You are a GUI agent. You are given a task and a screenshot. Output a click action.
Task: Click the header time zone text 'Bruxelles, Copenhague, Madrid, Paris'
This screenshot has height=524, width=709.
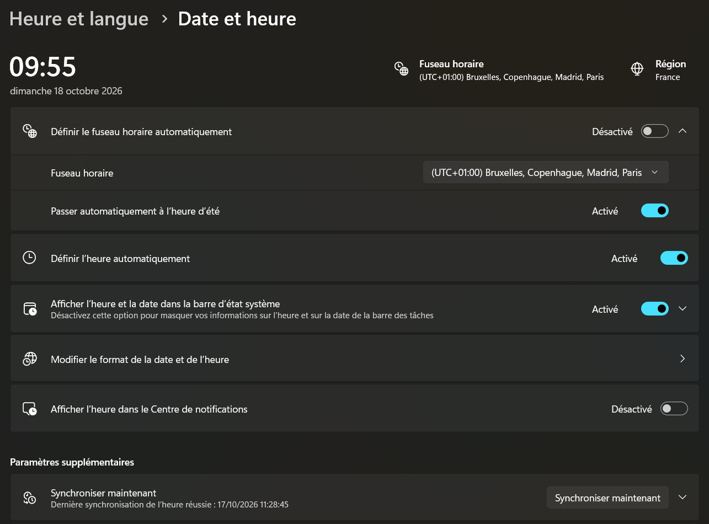click(x=535, y=77)
